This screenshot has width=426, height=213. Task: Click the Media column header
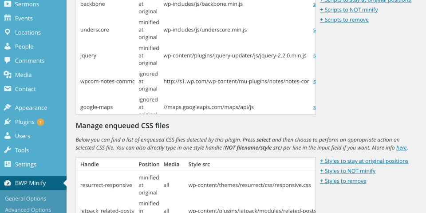click(x=171, y=164)
